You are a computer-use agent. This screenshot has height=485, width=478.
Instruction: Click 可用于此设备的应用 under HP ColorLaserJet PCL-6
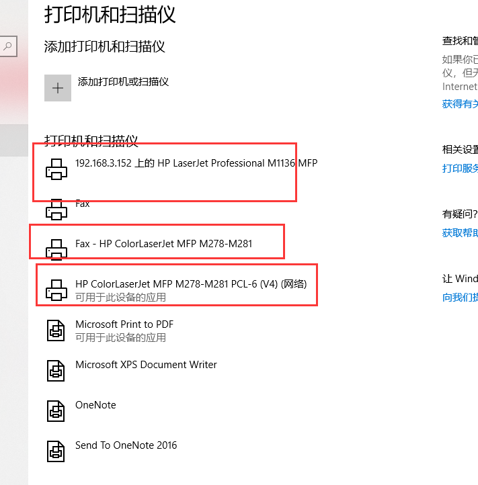pyautogui.click(x=121, y=298)
